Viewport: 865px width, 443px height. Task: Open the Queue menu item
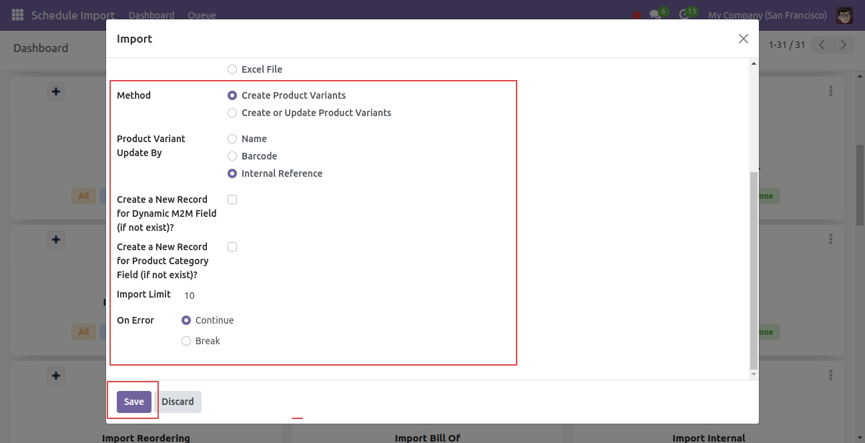pyautogui.click(x=202, y=15)
